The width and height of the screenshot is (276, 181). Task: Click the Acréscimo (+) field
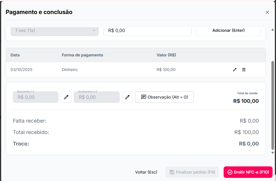click(96, 97)
